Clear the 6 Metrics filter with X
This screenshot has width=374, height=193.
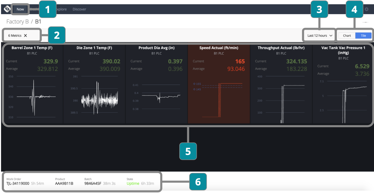coord(26,35)
